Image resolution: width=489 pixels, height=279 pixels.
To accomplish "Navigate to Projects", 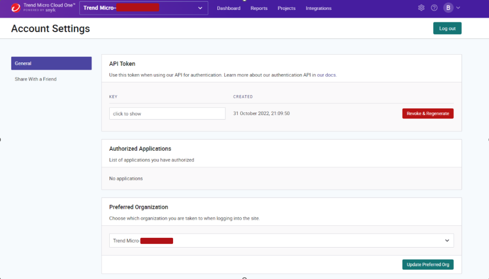I will click(286, 8).
